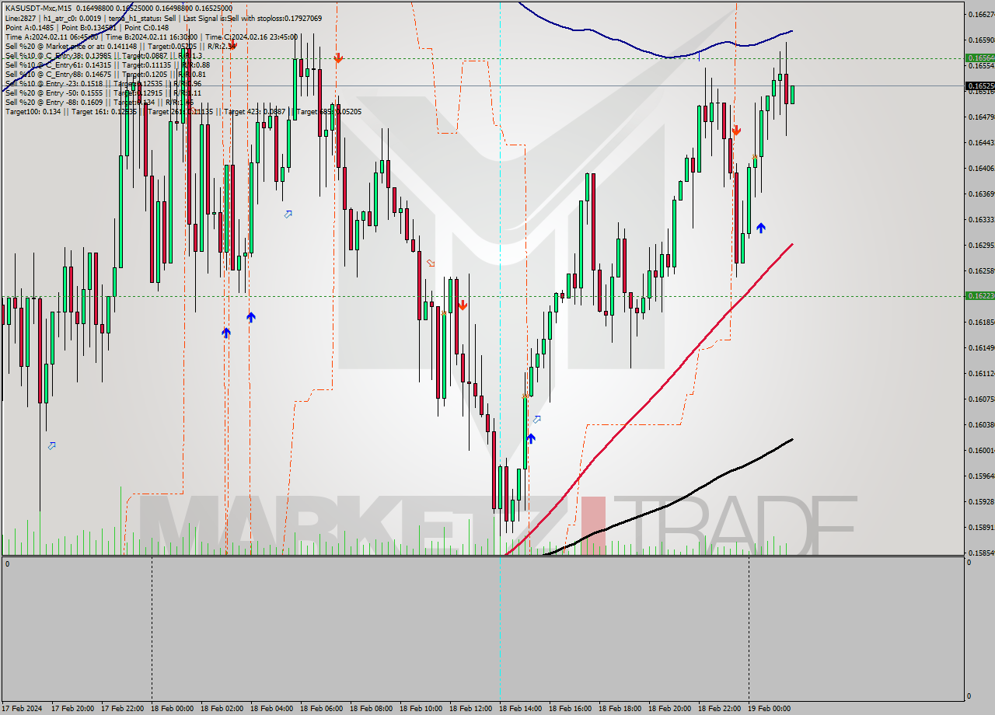The width and height of the screenshot is (995, 715).
Task: Click the '17 Feb 22:00' time label
Action: tap(122, 708)
